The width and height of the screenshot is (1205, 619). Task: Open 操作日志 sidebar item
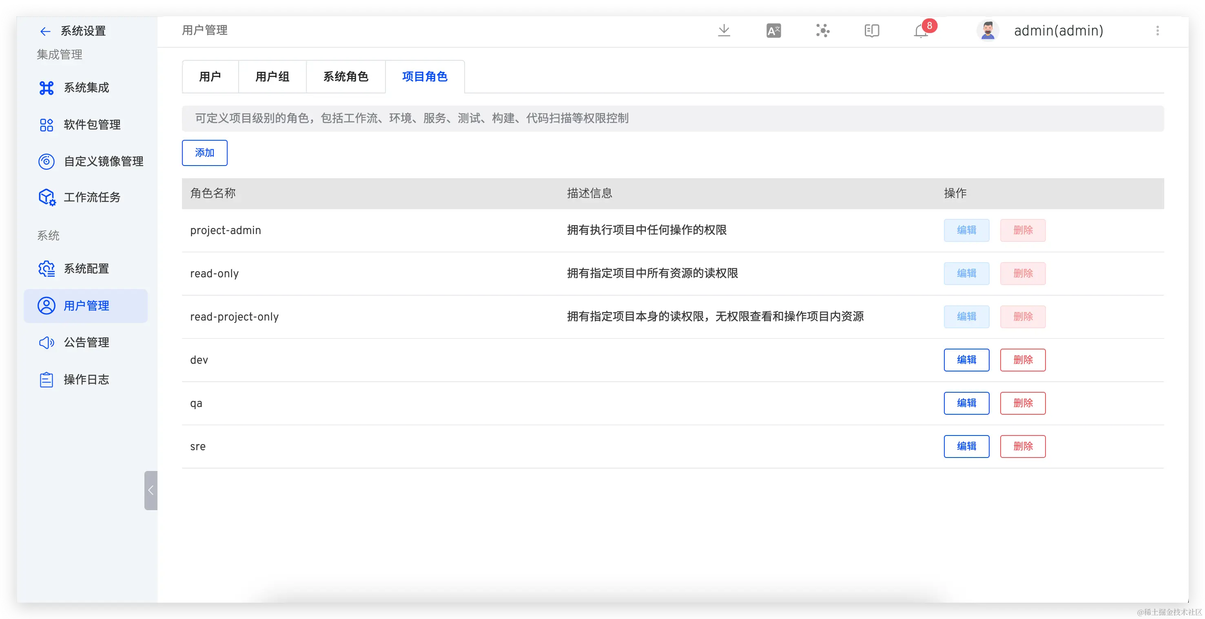(86, 379)
